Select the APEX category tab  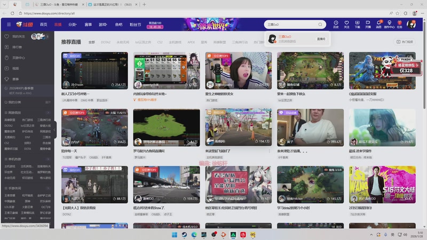click(191, 42)
